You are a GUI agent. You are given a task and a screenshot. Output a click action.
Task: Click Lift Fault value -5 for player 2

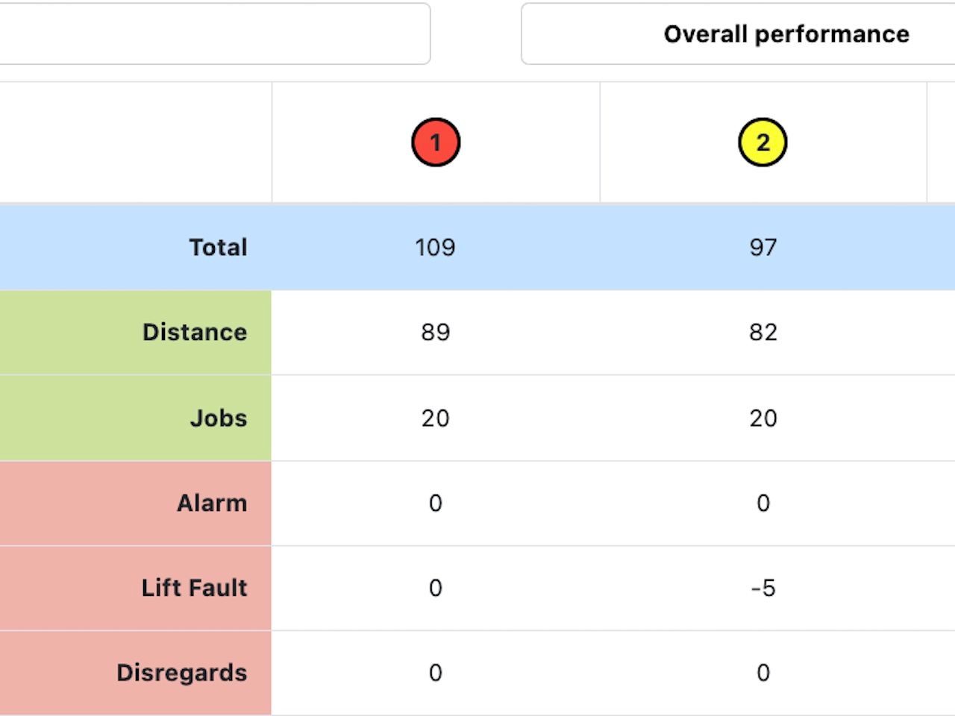tap(763, 588)
